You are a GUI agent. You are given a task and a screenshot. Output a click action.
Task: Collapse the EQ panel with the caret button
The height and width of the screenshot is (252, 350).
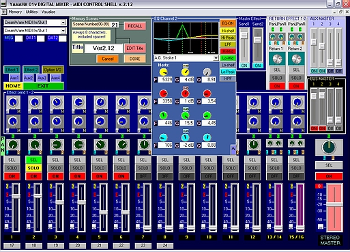(233, 149)
